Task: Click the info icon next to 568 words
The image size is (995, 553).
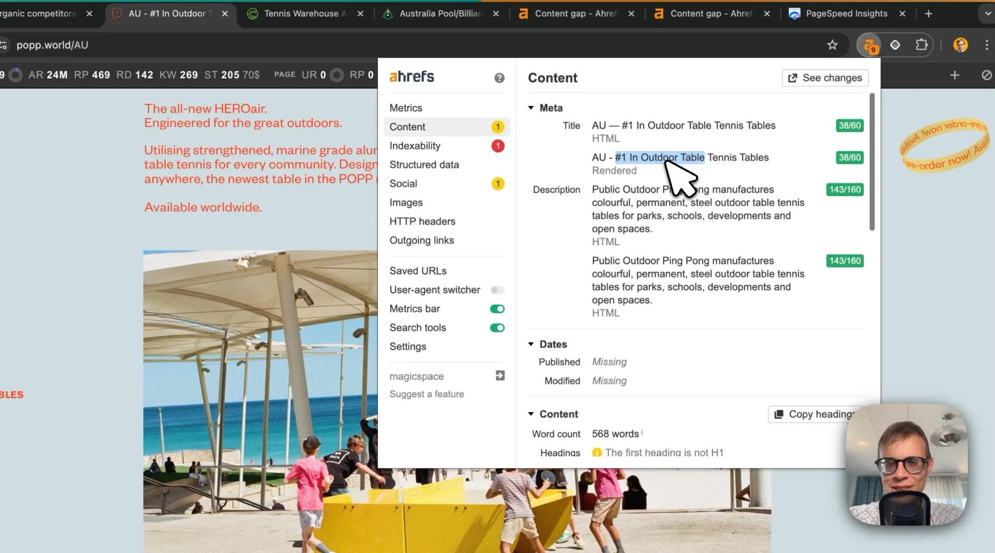Action: point(642,432)
